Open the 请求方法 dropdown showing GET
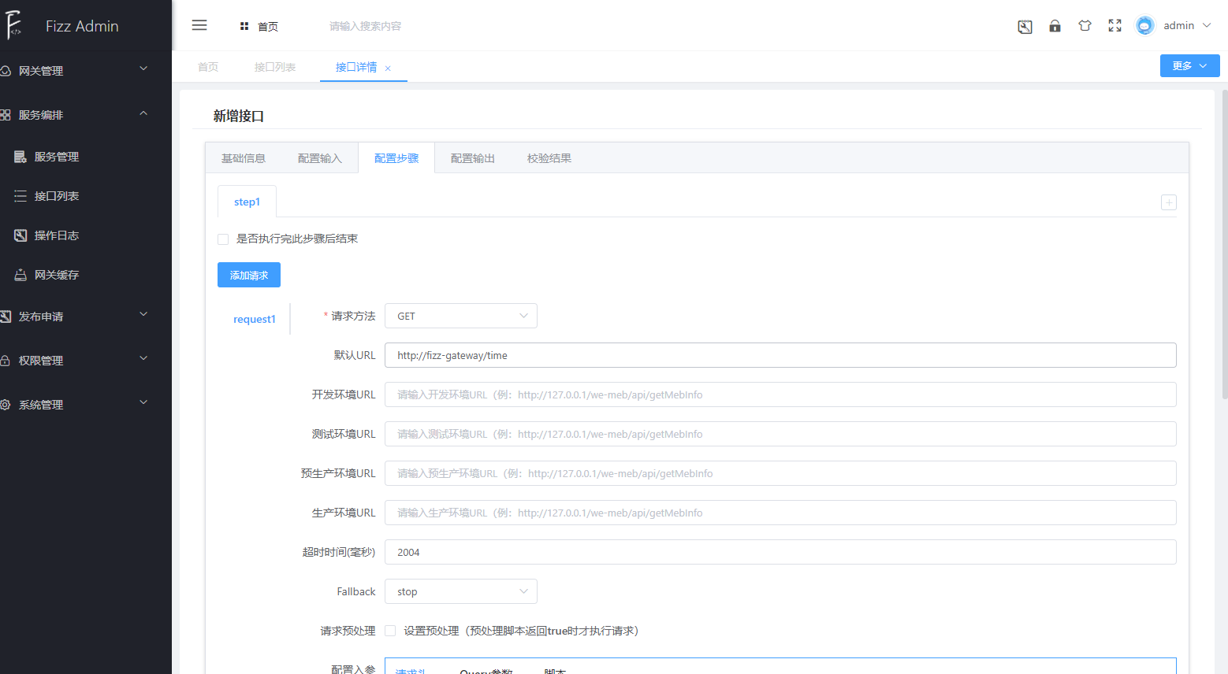The width and height of the screenshot is (1228, 674). point(460,316)
